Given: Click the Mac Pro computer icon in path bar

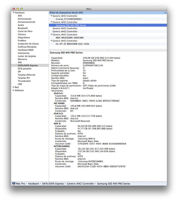Looking at the screenshot, I should click(14, 184).
